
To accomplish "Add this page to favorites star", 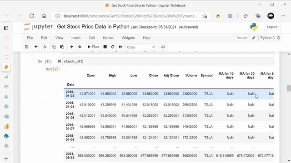I will tap(205, 16).
